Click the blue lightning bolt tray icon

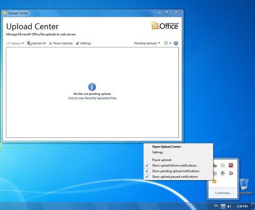pyautogui.click(x=223, y=173)
